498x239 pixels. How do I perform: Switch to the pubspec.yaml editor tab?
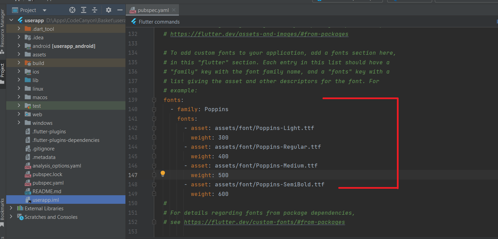[153, 10]
